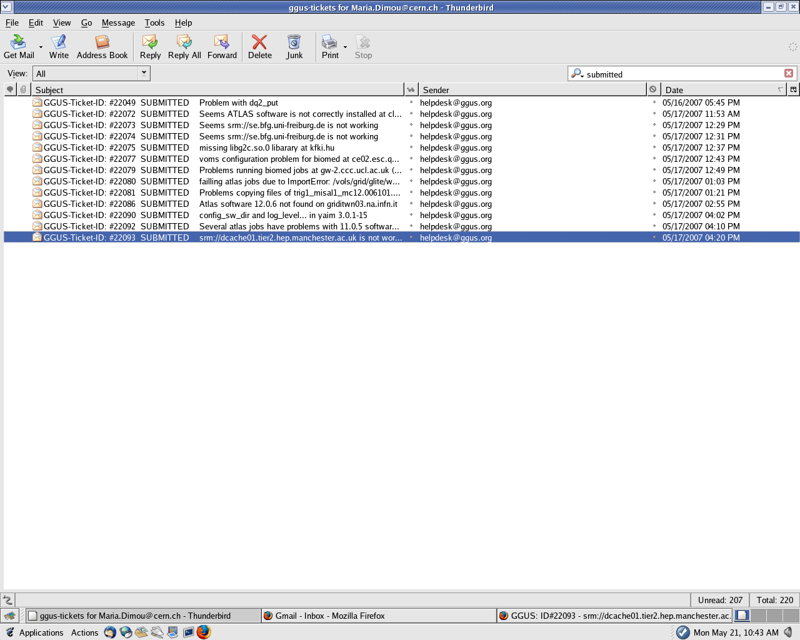Switch to Gmail Inbox Firefox window

[378, 616]
